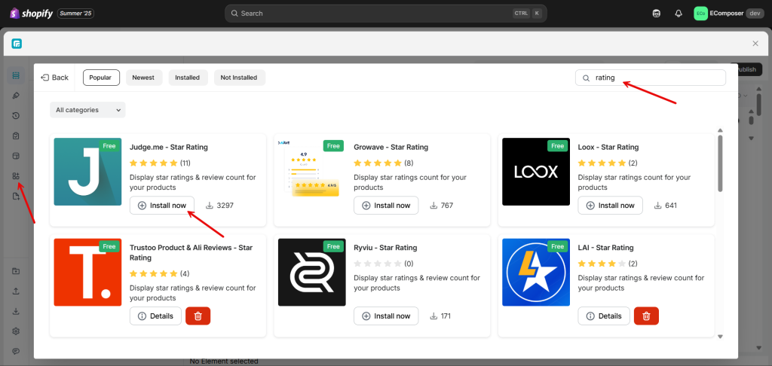Open the extensions grid icon in the sidebar
772x366 pixels.
coord(16,176)
